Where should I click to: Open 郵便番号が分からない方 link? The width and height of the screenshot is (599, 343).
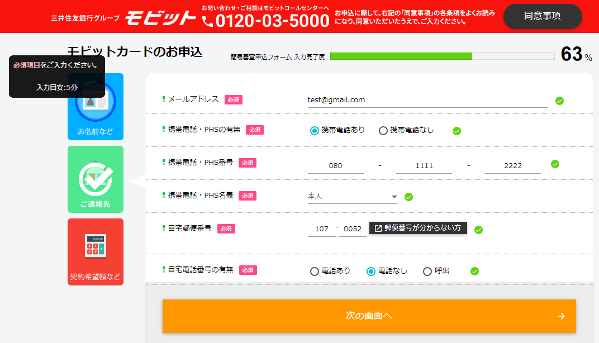[x=418, y=228]
